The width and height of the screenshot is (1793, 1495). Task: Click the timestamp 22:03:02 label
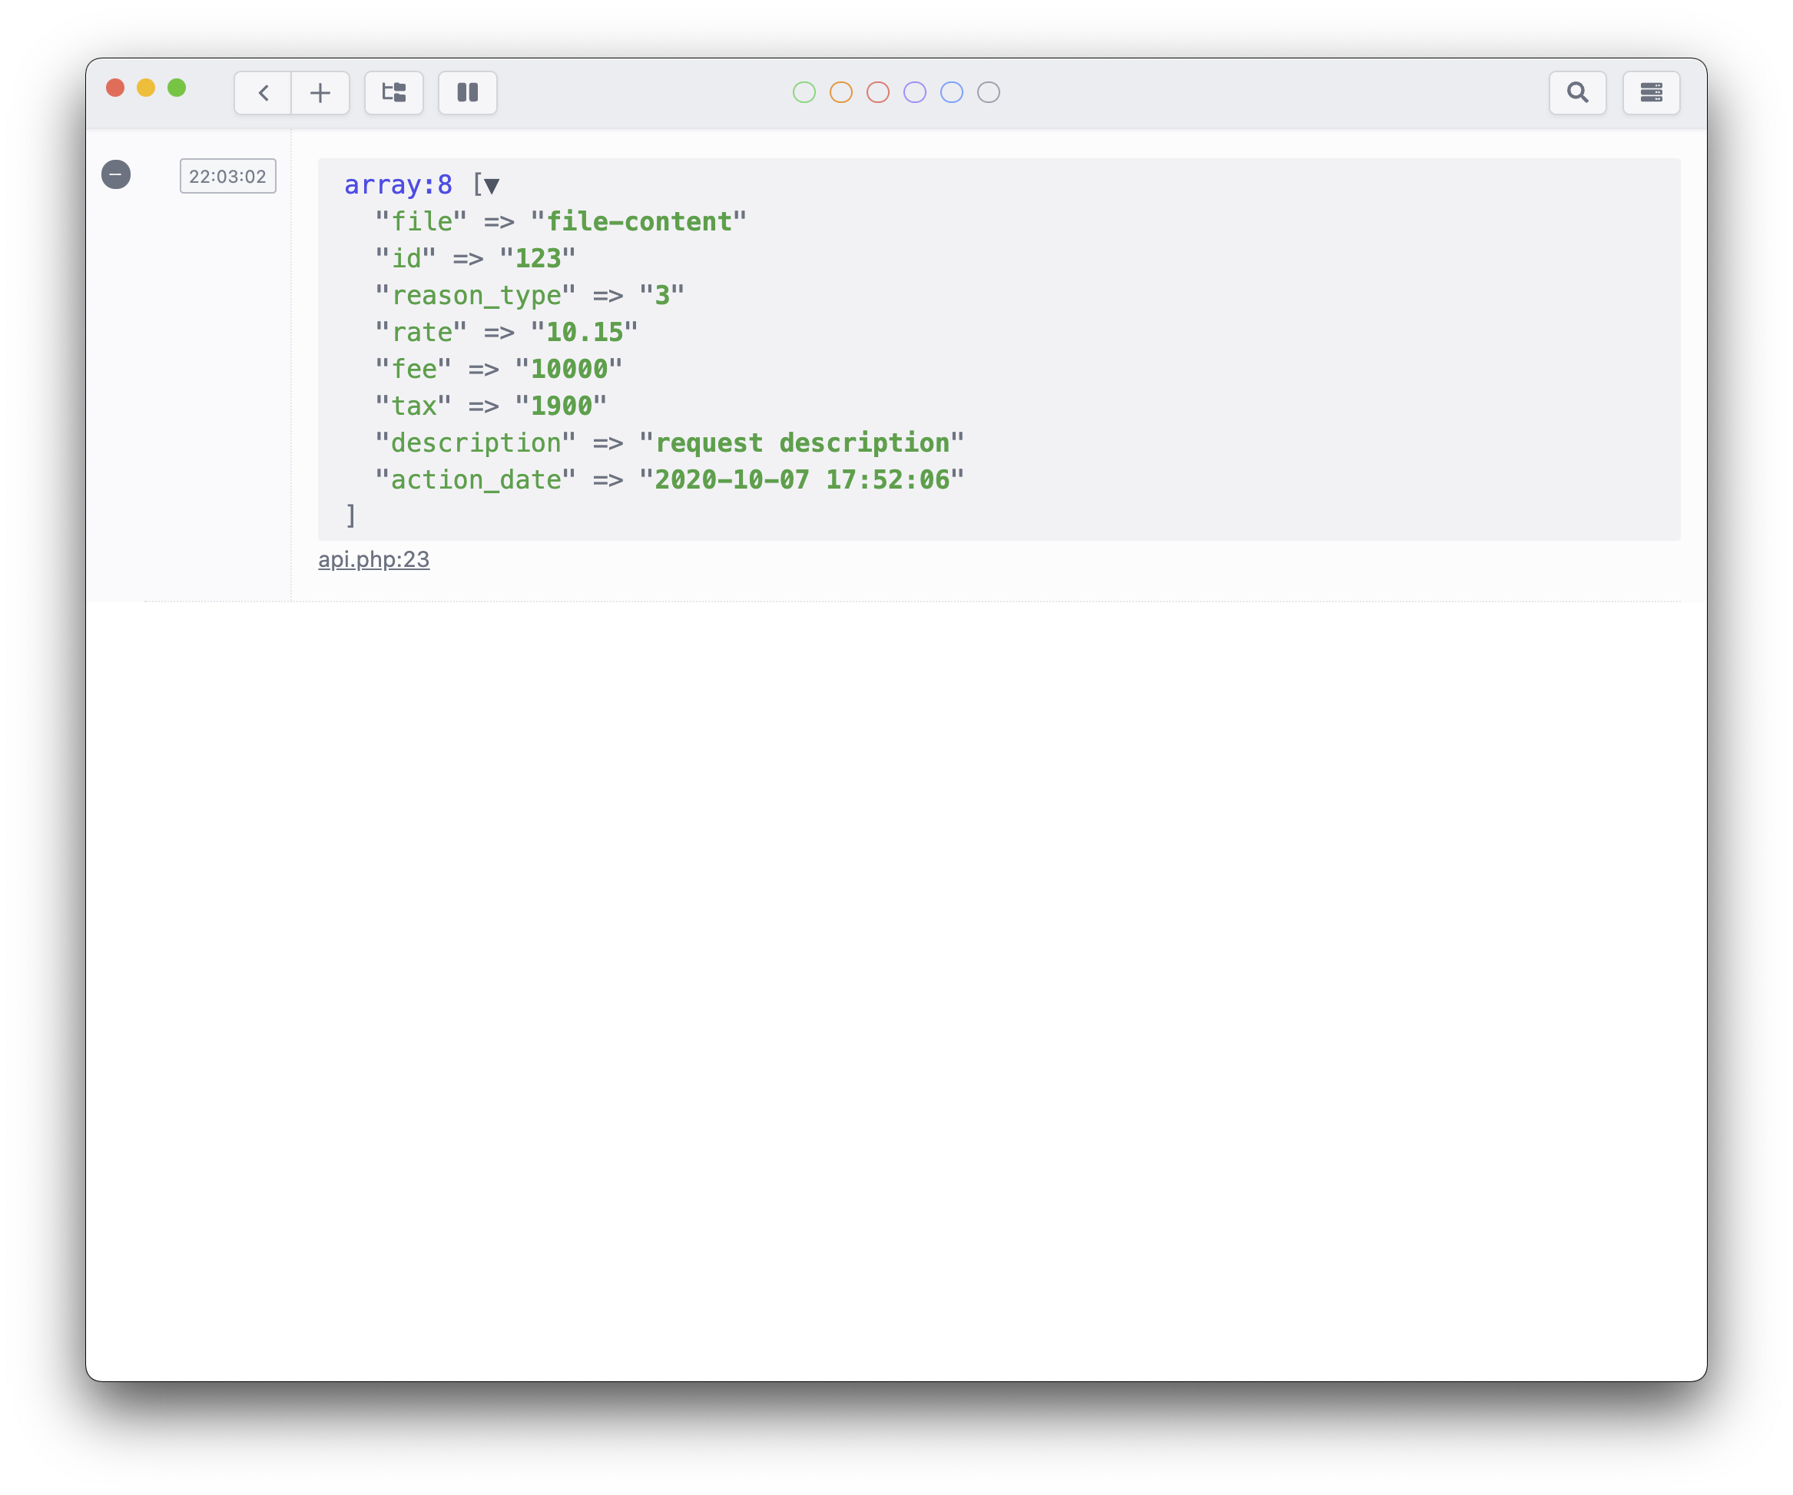228,176
